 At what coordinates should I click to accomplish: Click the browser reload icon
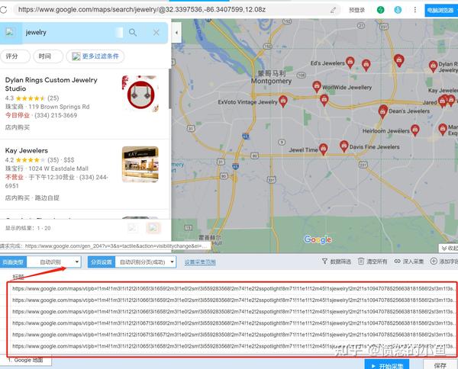tap(3, 10)
